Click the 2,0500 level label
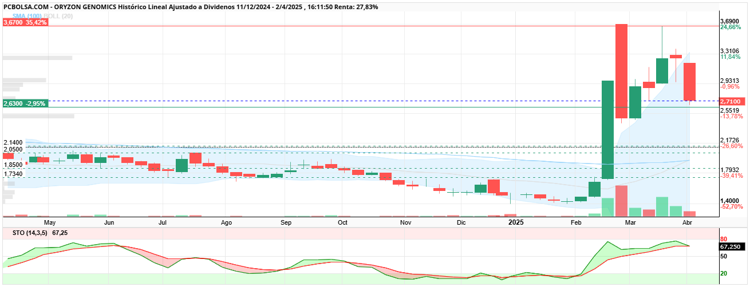Screen dimensions: 750x287 coord(13,149)
